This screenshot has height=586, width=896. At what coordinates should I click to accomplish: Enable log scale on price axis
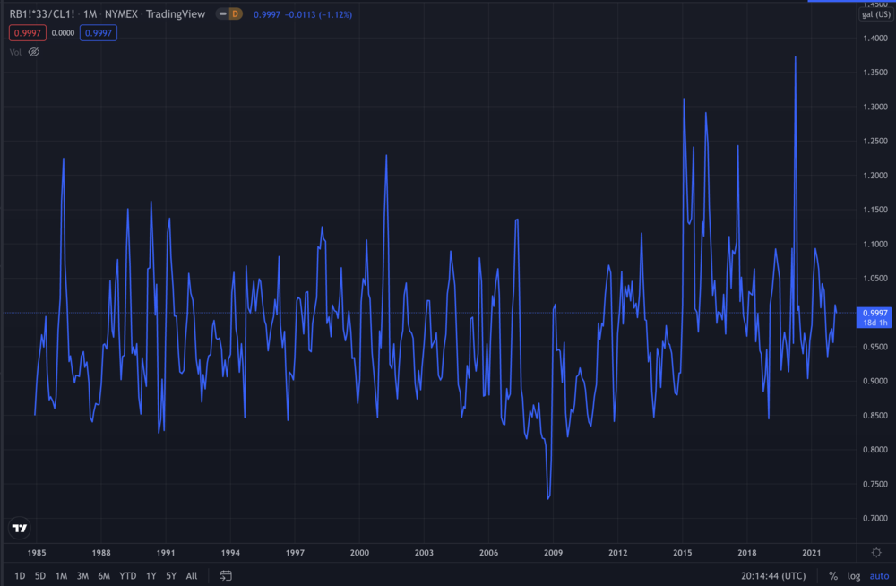pos(853,575)
